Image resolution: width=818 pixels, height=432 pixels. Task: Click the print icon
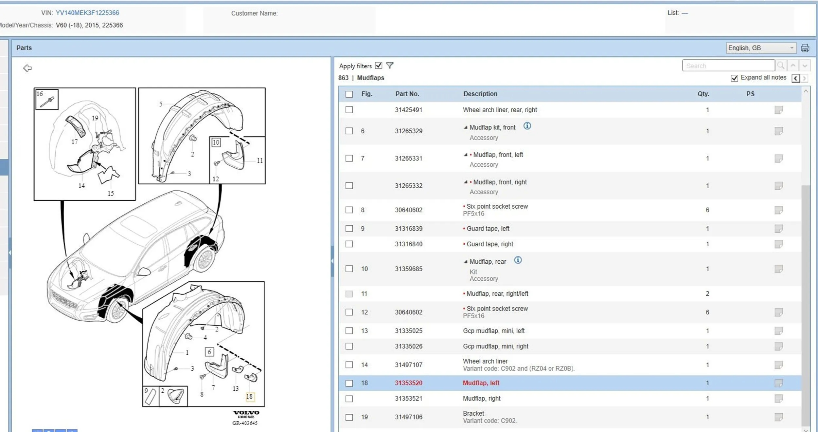pos(805,48)
